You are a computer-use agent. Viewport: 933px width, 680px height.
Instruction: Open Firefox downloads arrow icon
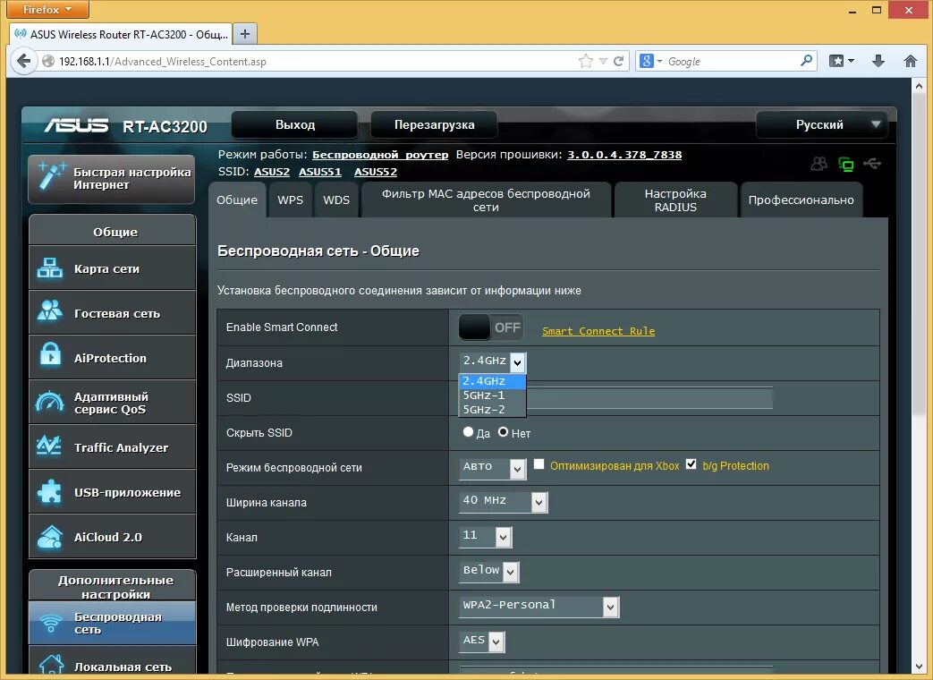click(x=878, y=61)
